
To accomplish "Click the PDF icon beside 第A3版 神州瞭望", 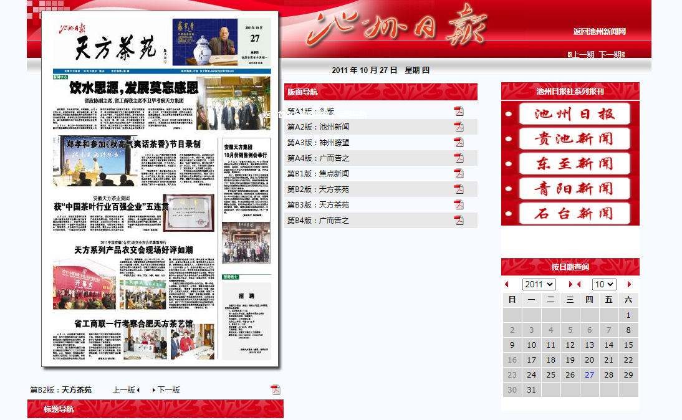I will click(x=459, y=143).
